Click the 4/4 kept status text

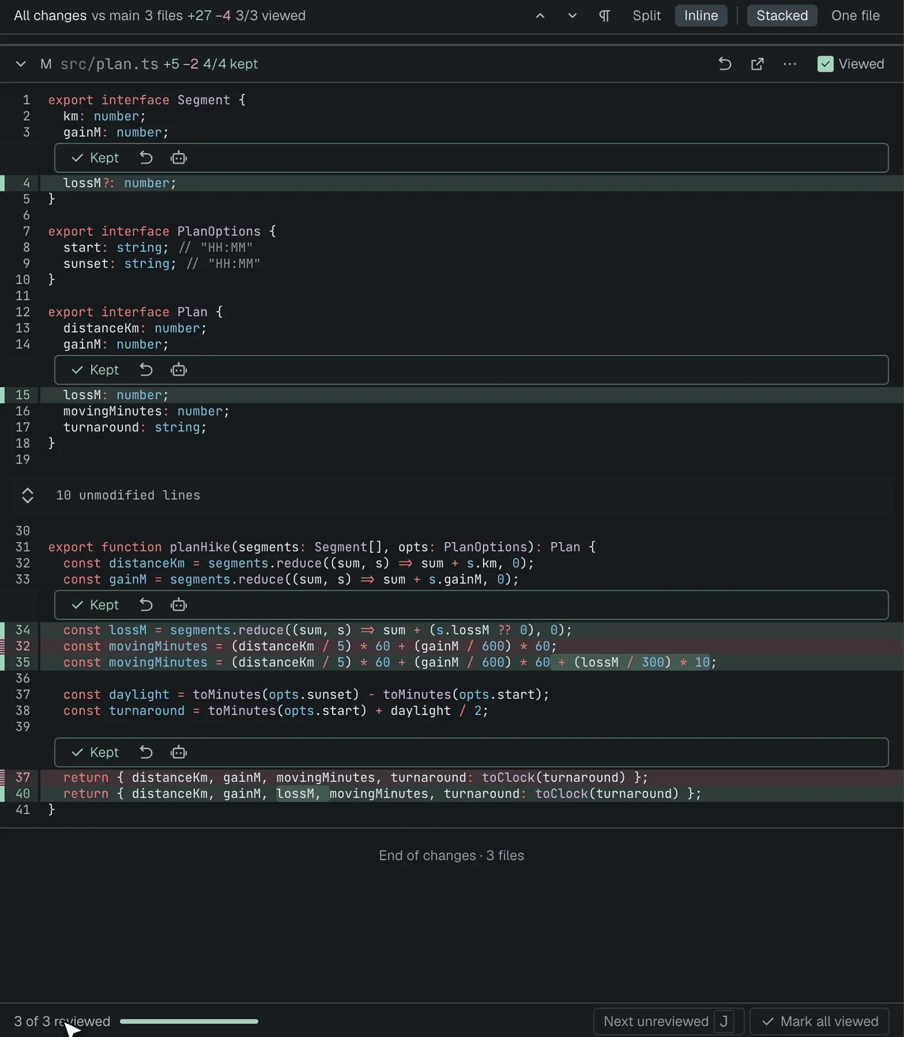click(x=231, y=64)
